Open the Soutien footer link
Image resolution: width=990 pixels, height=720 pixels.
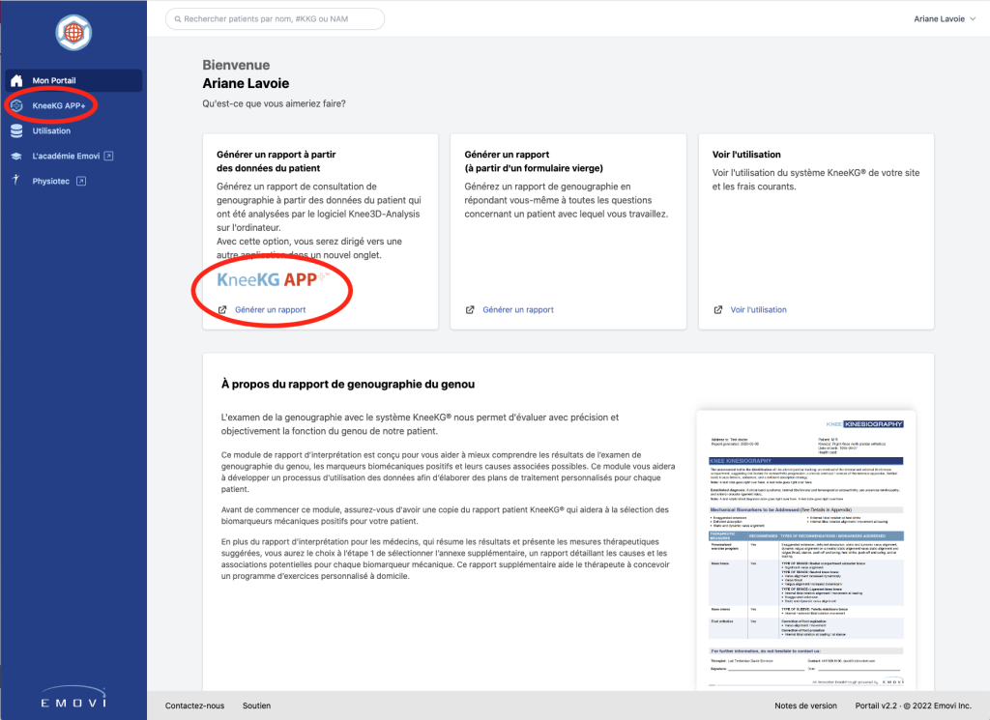point(256,706)
